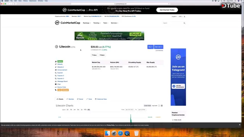The width and height of the screenshot is (244, 137).
Task: Open the Get Loan dropdown button
Action: click(x=159, y=47)
